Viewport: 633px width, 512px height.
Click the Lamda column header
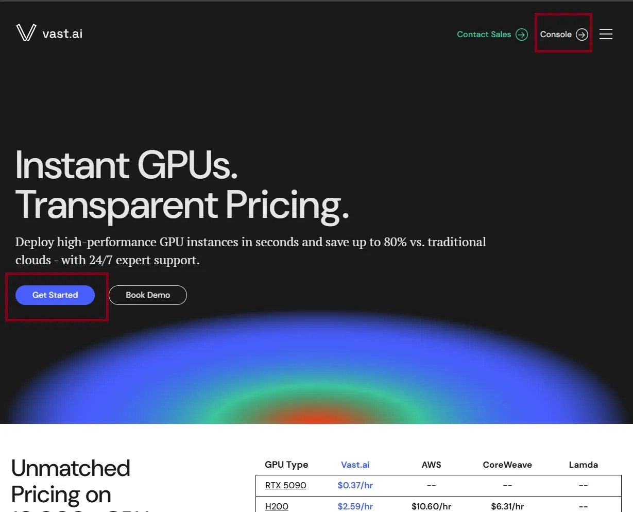click(584, 465)
